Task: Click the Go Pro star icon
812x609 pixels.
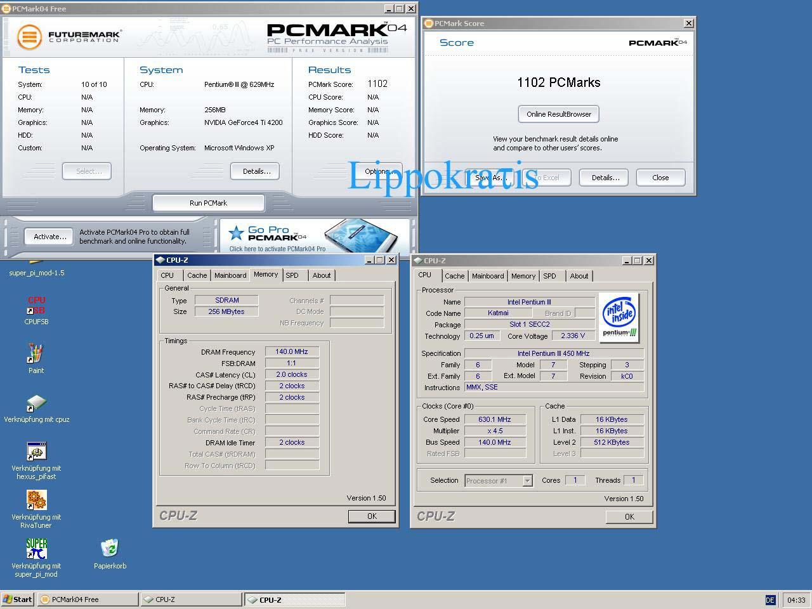Action: click(x=236, y=233)
